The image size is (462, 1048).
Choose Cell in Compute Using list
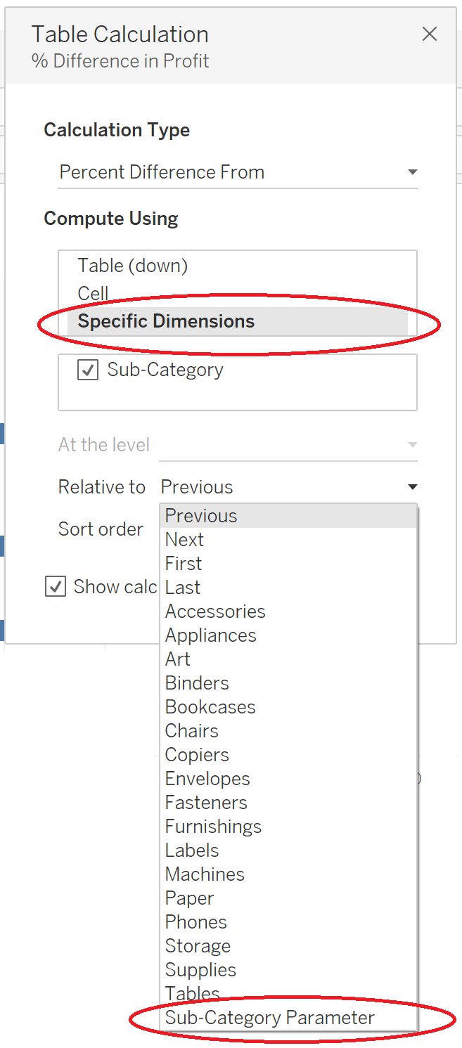pos(94,293)
